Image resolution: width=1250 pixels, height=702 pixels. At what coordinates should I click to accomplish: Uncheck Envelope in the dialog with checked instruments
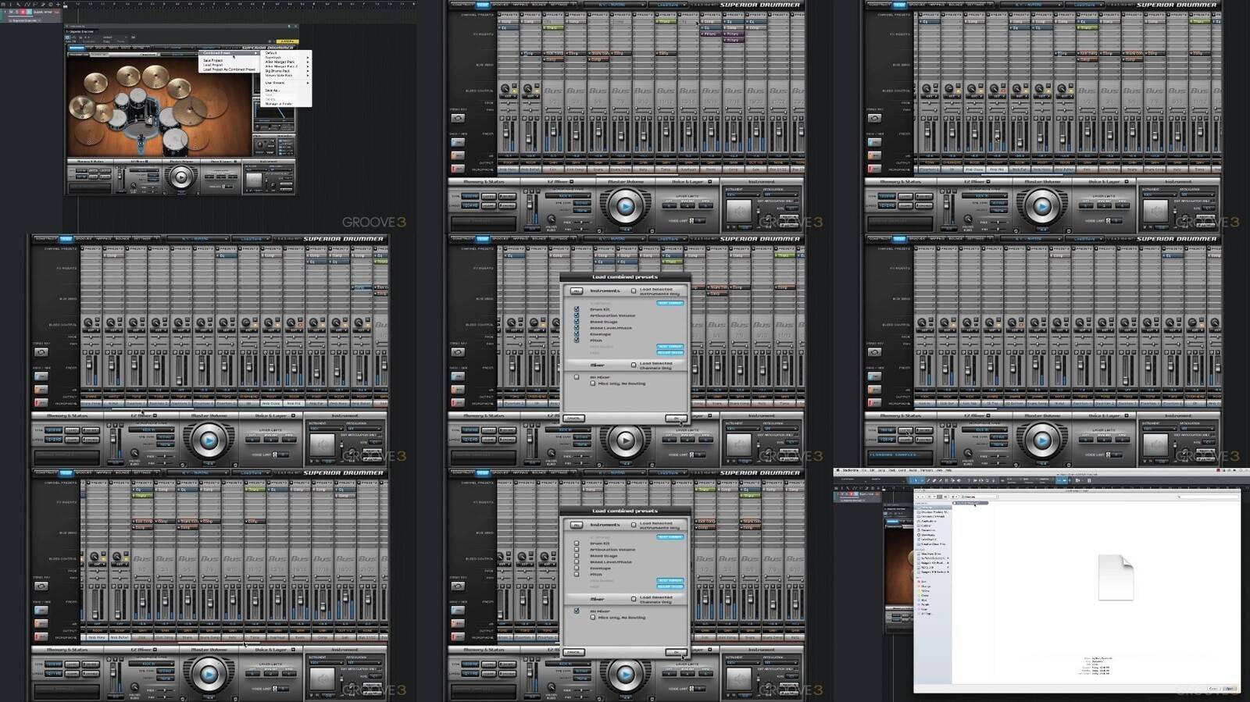577,334
